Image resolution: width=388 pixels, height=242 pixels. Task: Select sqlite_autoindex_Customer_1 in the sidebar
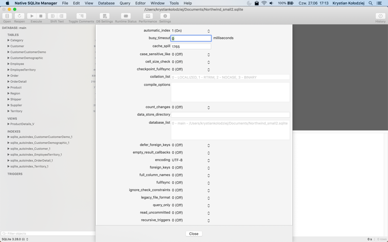click(x=30, y=149)
